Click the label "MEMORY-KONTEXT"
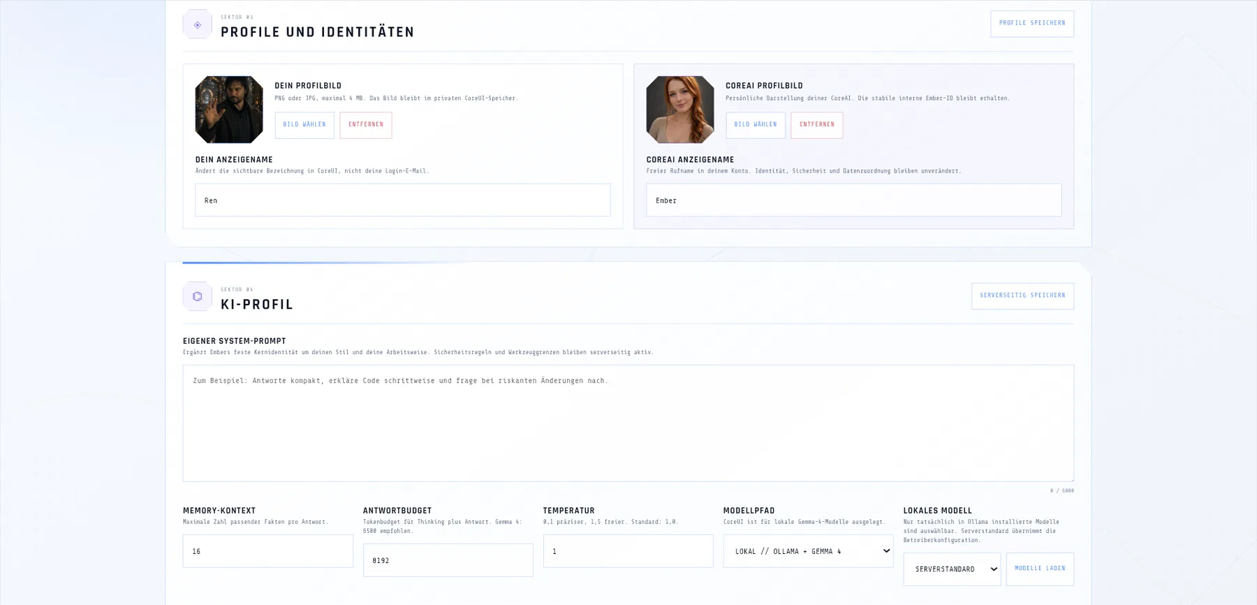1257x605 pixels. 219,511
